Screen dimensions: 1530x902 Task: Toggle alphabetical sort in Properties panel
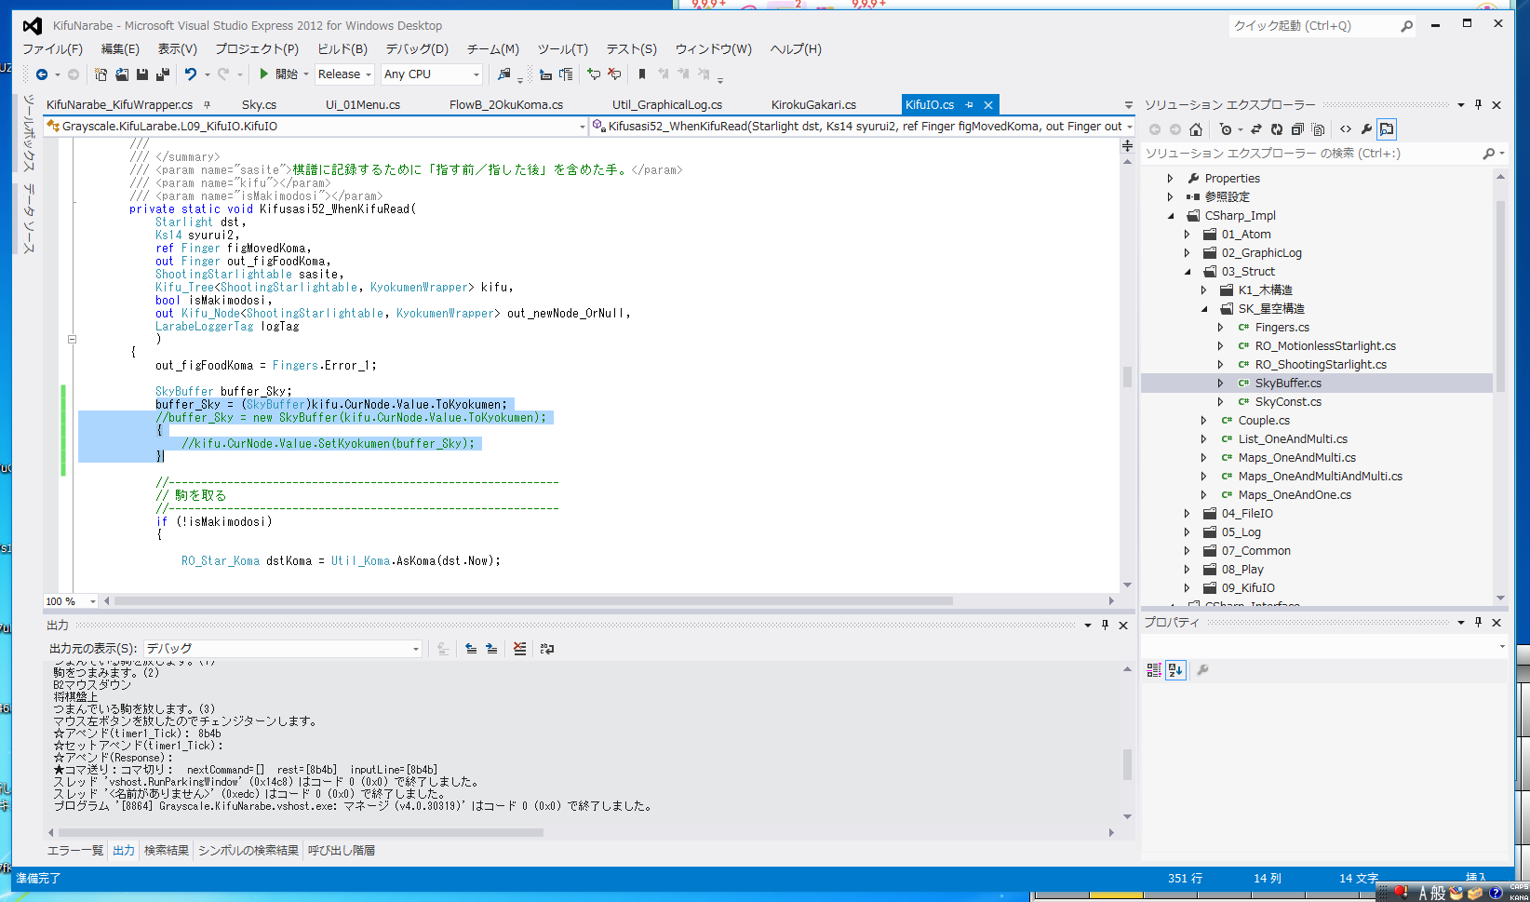[1175, 670]
